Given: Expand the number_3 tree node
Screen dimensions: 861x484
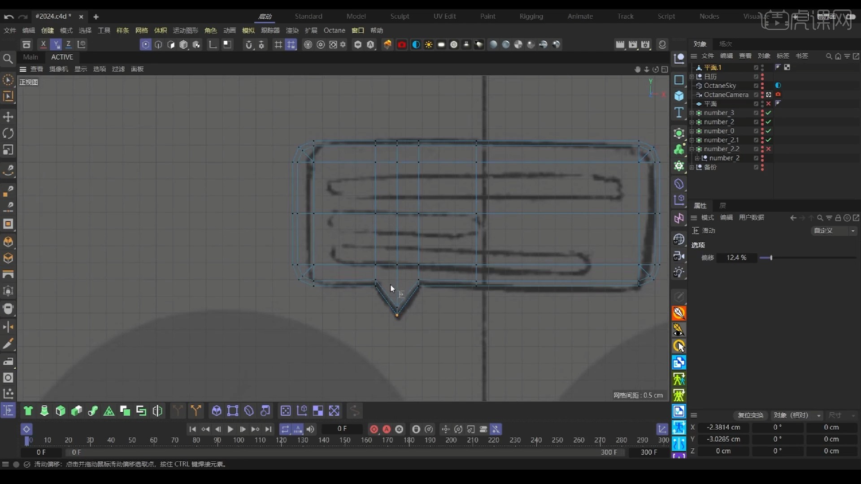Looking at the screenshot, I should 692,113.
